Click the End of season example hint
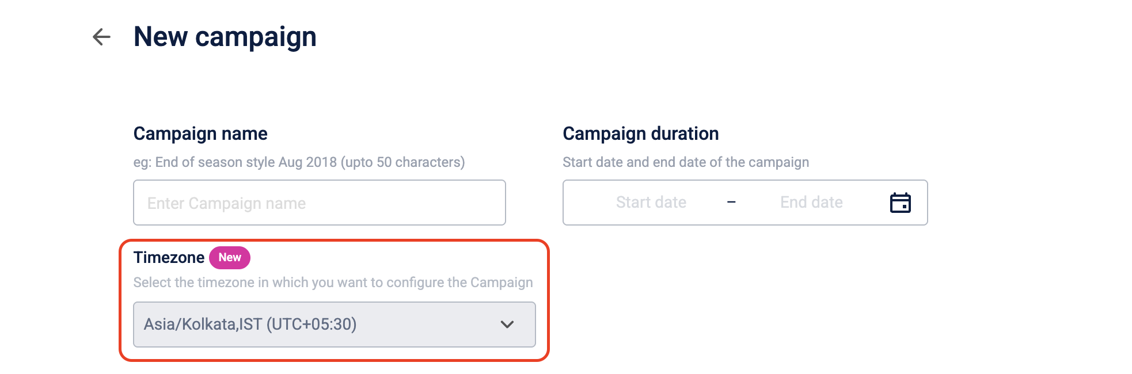This screenshot has width=1132, height=374. (299, 162)
